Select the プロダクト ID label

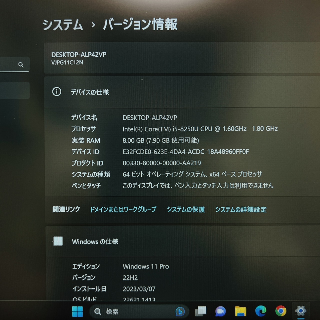coord(87,163)
